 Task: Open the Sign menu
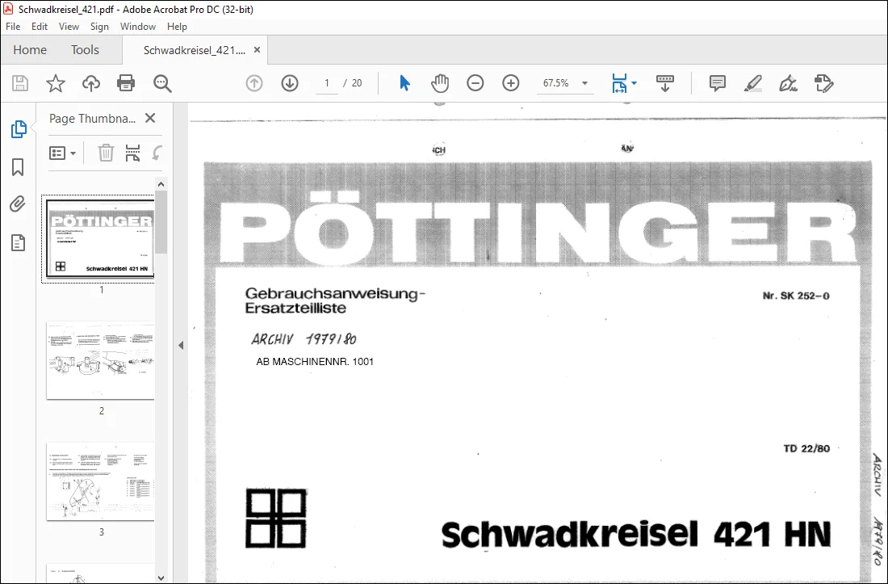tap(99, 27)
